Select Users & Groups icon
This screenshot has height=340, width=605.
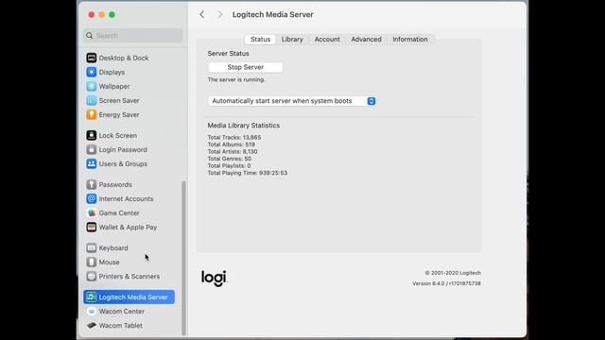[92, 163]
